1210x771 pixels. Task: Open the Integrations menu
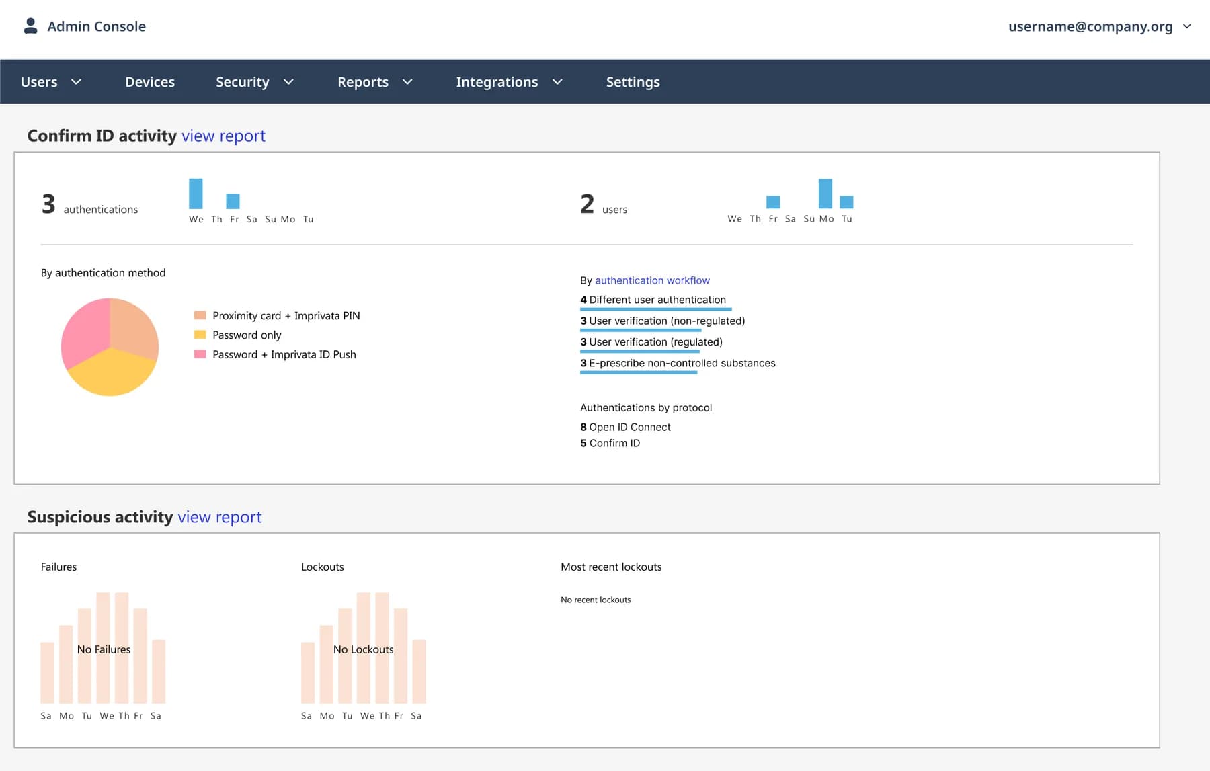click(497, 82)
